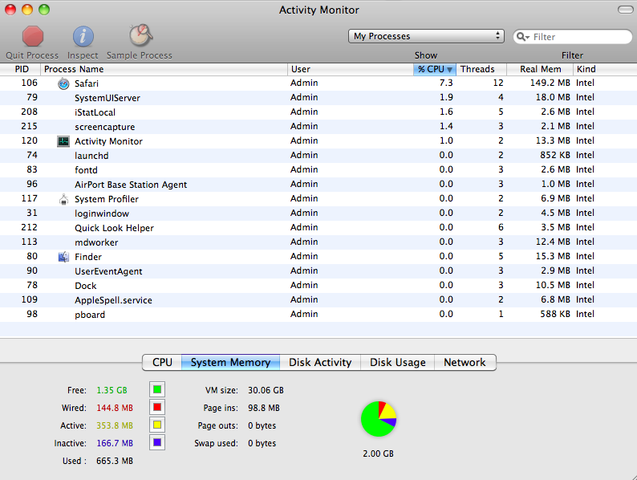Click the 2.00 GB total under pie chart
Screen dimensions: 637x480
[x=378, y=454]
